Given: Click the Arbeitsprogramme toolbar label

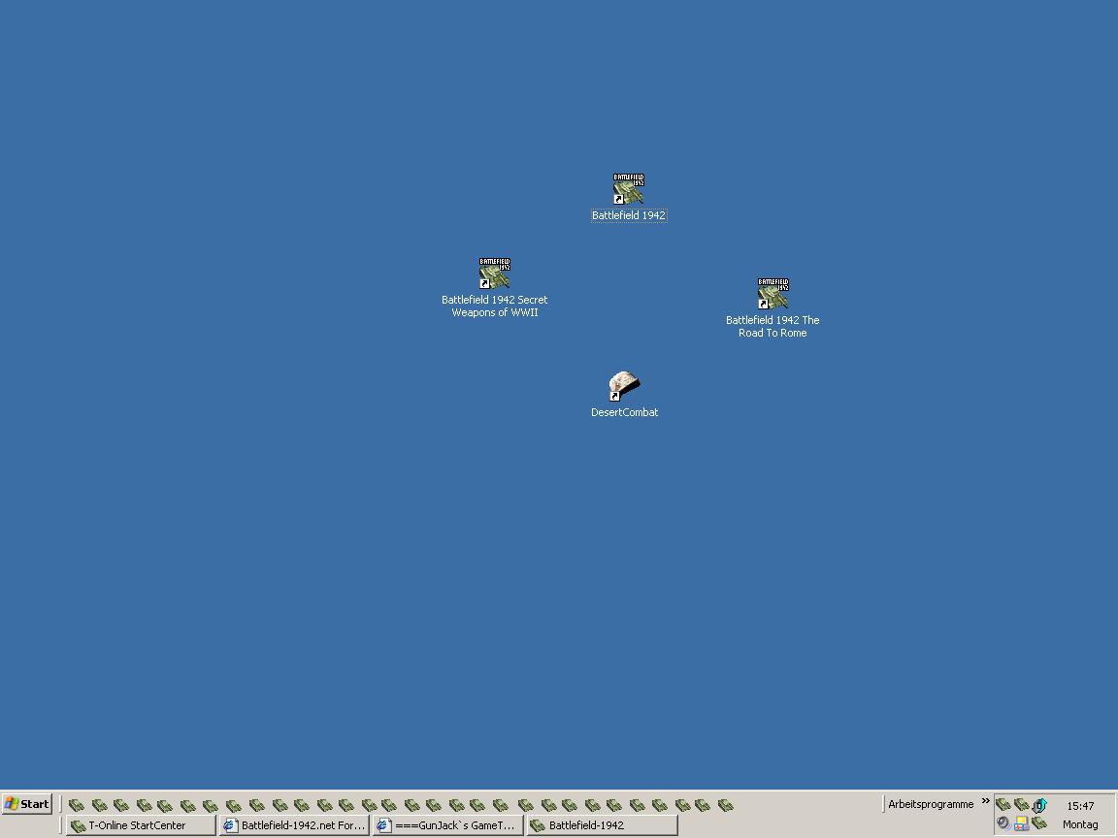Looking at the screenshot, I should tap(930, 804).
